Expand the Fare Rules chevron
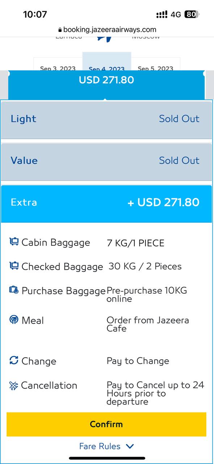 coord(130,446)
